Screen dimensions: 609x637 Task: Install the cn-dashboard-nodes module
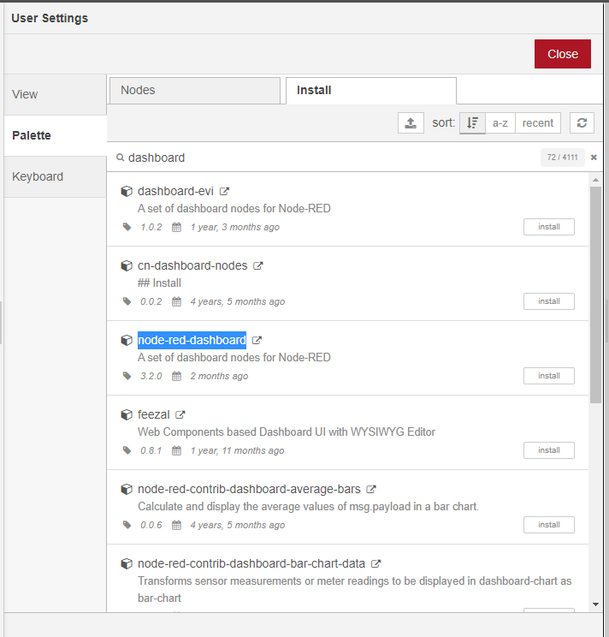click(x=548, y=301)
